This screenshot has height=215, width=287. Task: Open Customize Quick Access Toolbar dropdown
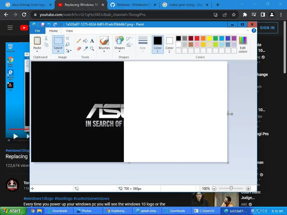tap(60, 25)
